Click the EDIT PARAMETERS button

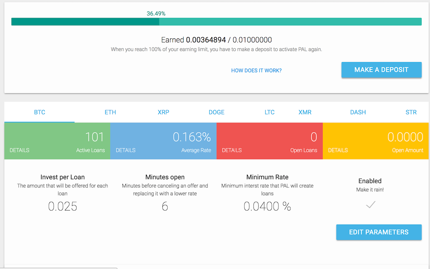tap(379, 232)
